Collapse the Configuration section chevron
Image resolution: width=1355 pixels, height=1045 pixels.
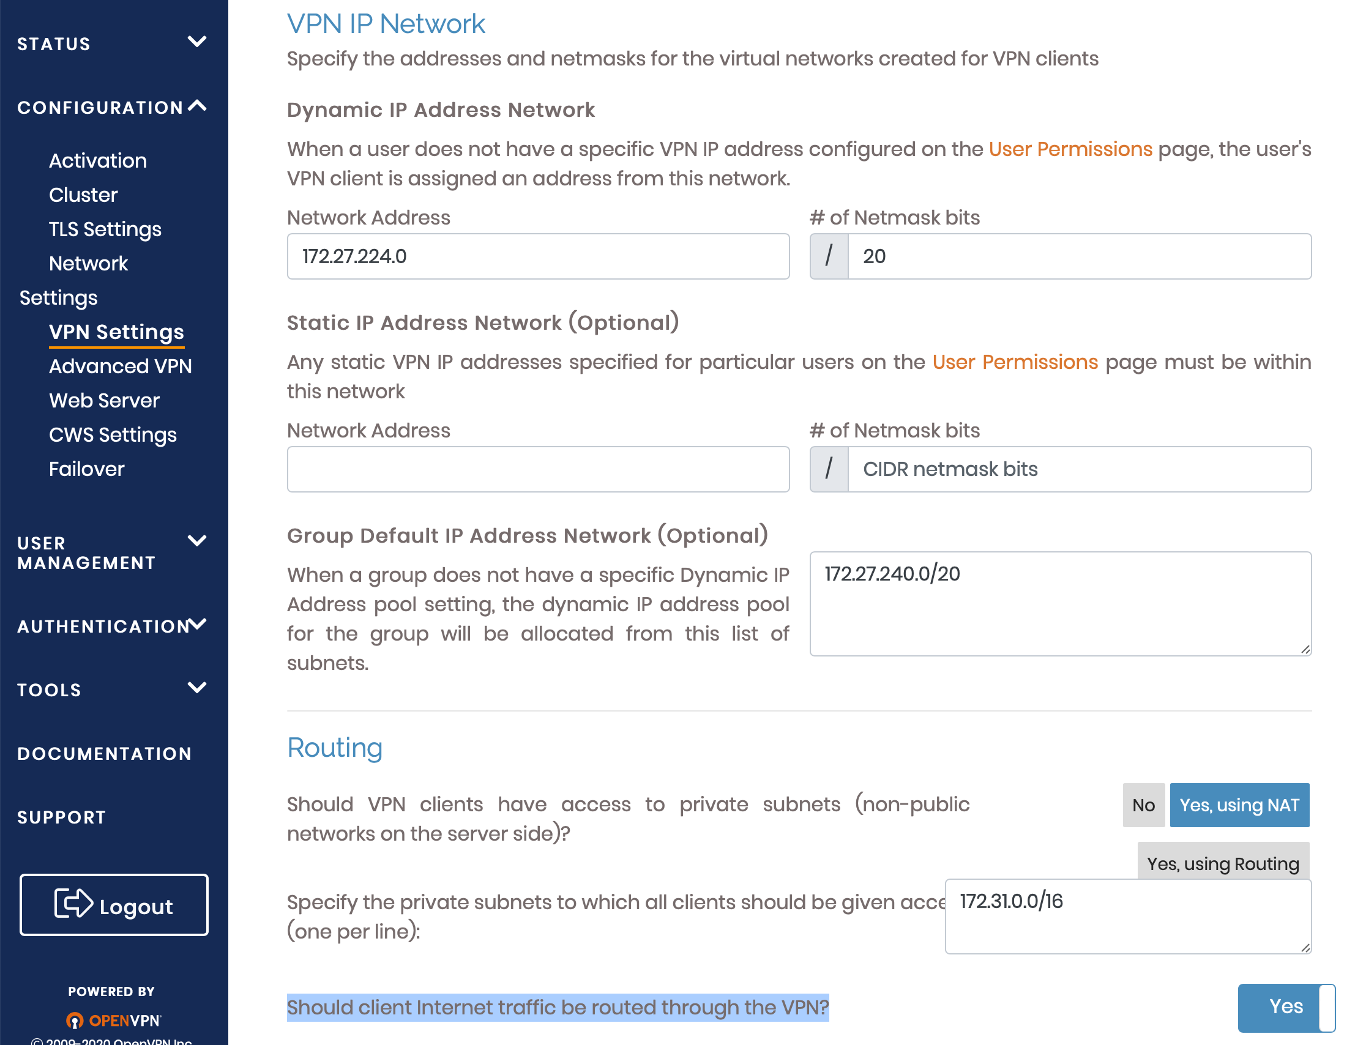(196, 106)
